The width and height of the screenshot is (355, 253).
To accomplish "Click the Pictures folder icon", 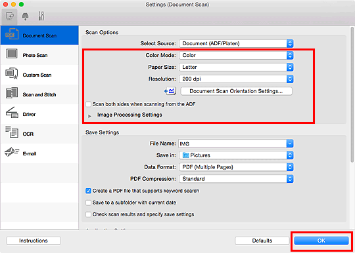I will click(x=185, y=155).
